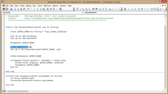Open the Insert menu

pyautogui.click(x=22, y=6)
